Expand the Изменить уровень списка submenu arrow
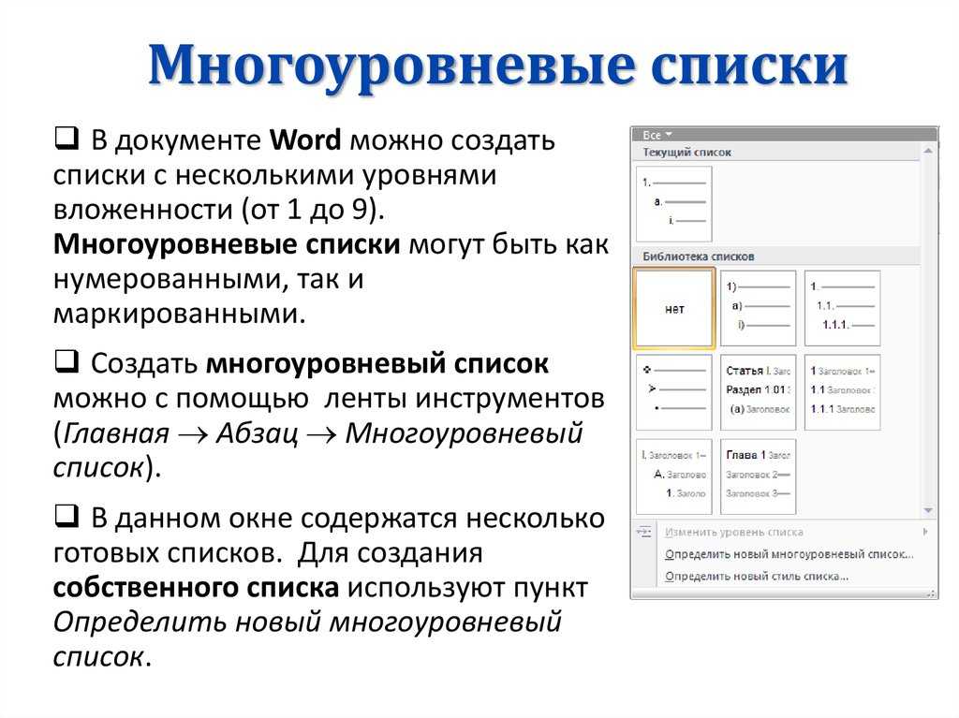The width and height of the screenshot is (959, 718). tap(925, 532)
